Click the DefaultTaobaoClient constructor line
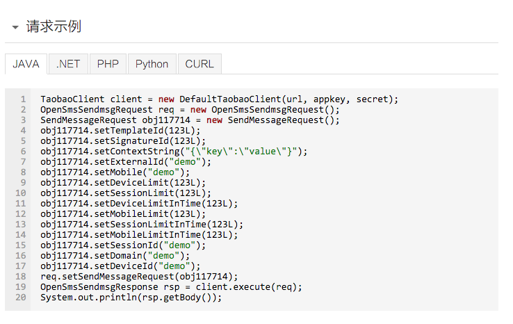Viewport: 513px width, 324px height. tap(219, 99)
